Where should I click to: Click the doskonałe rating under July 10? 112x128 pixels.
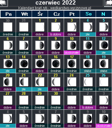(104, 126)
